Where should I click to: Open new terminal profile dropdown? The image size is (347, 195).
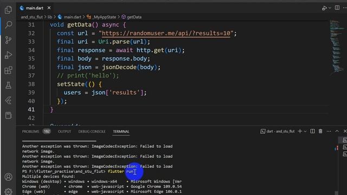point(305,131)
